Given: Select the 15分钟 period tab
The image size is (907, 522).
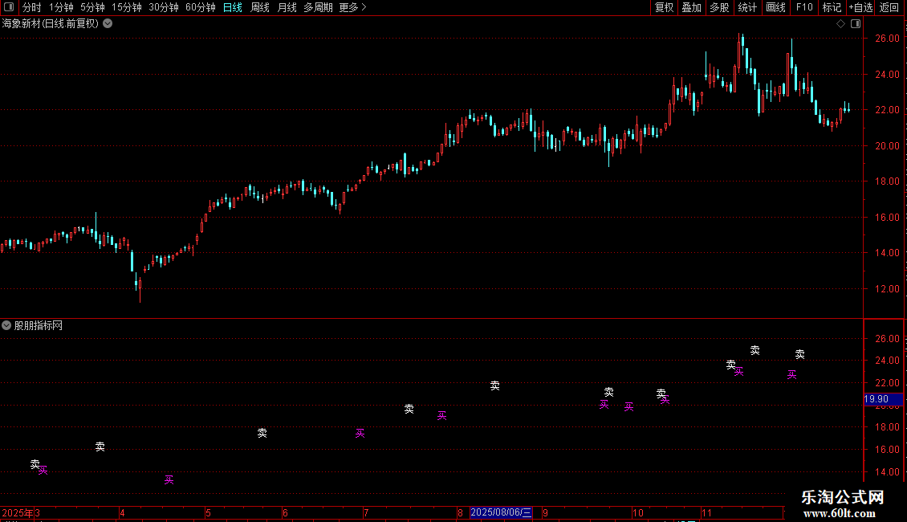Looking at the screenshot, I should pyautogui.click(x=126, y=7).
